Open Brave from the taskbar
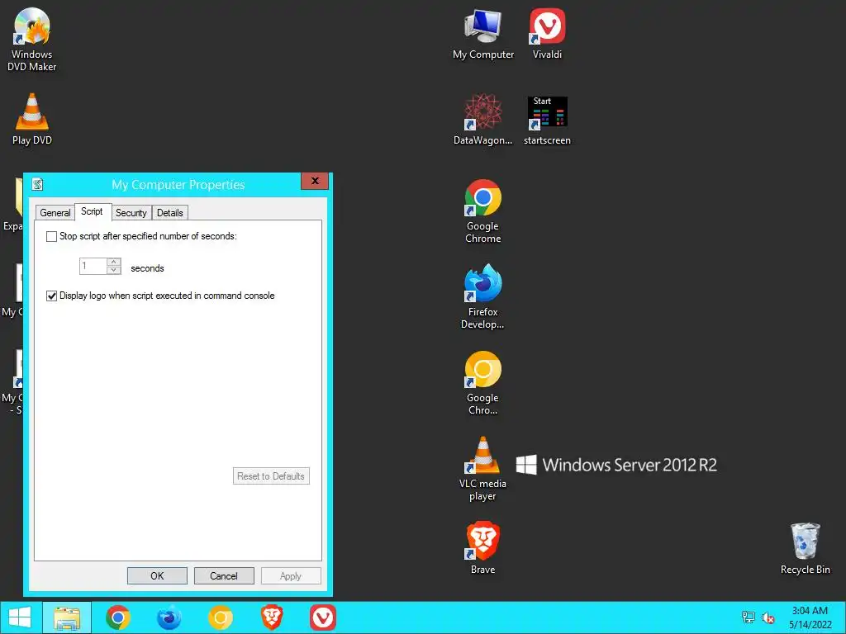846x634 pixels. (x=271, y=617)
